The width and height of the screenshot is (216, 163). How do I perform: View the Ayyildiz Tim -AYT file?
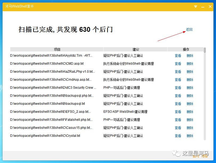178,56
